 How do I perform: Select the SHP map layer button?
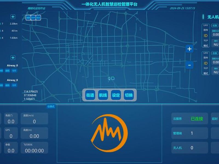click(33, 18)
